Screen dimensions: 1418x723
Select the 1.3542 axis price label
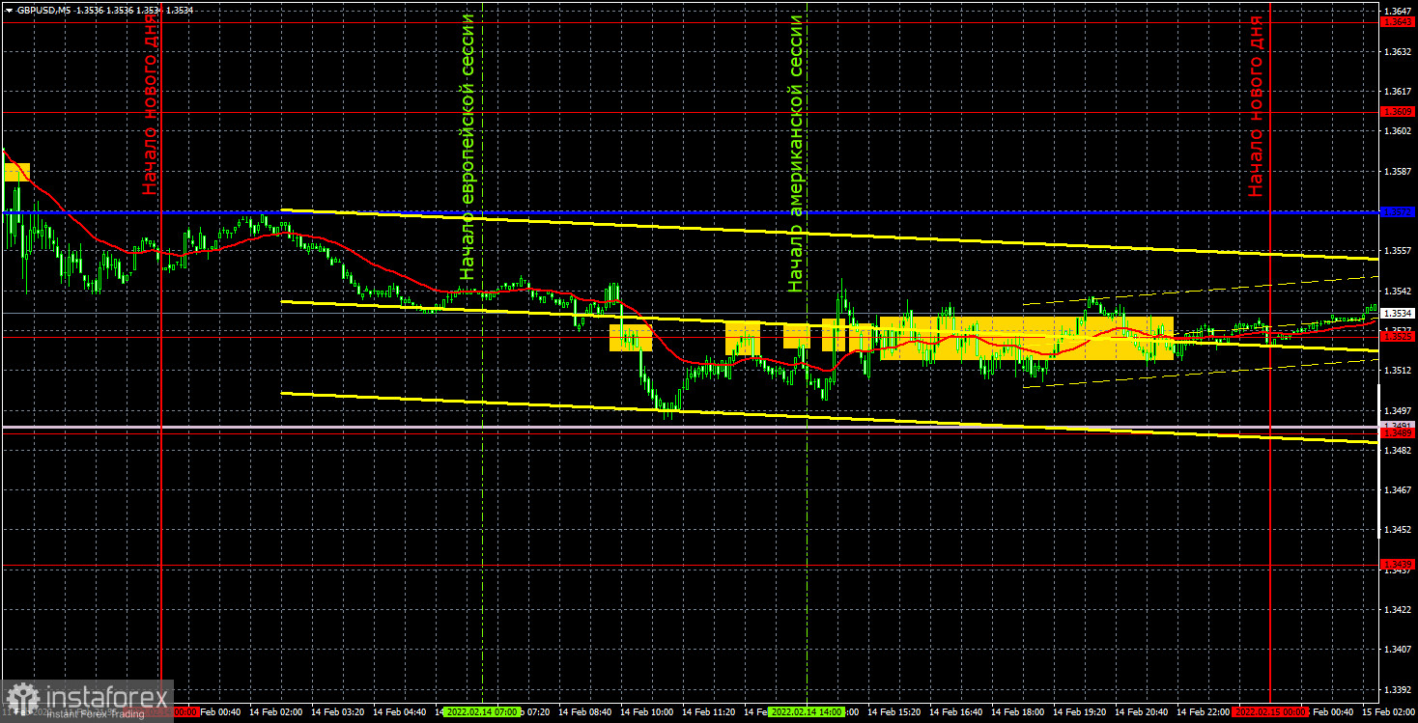1397,291
